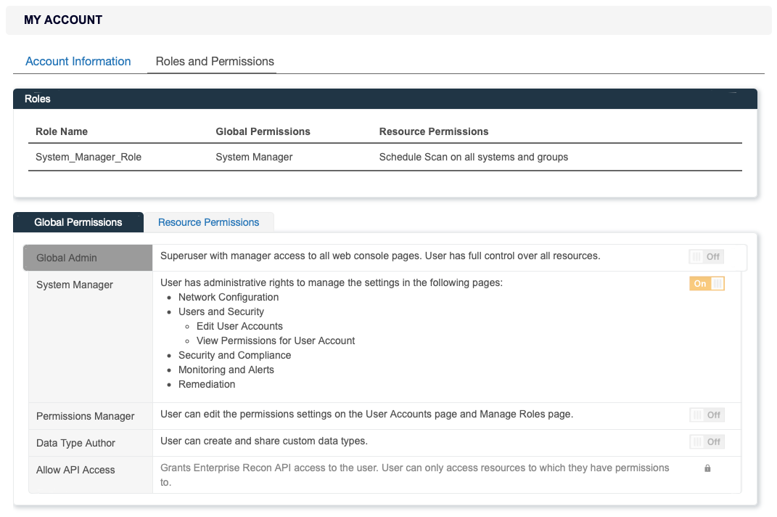777x517 pixels.
Task: Turn on the Permissions Manager toggle
Action: click(x=706, y=414)
